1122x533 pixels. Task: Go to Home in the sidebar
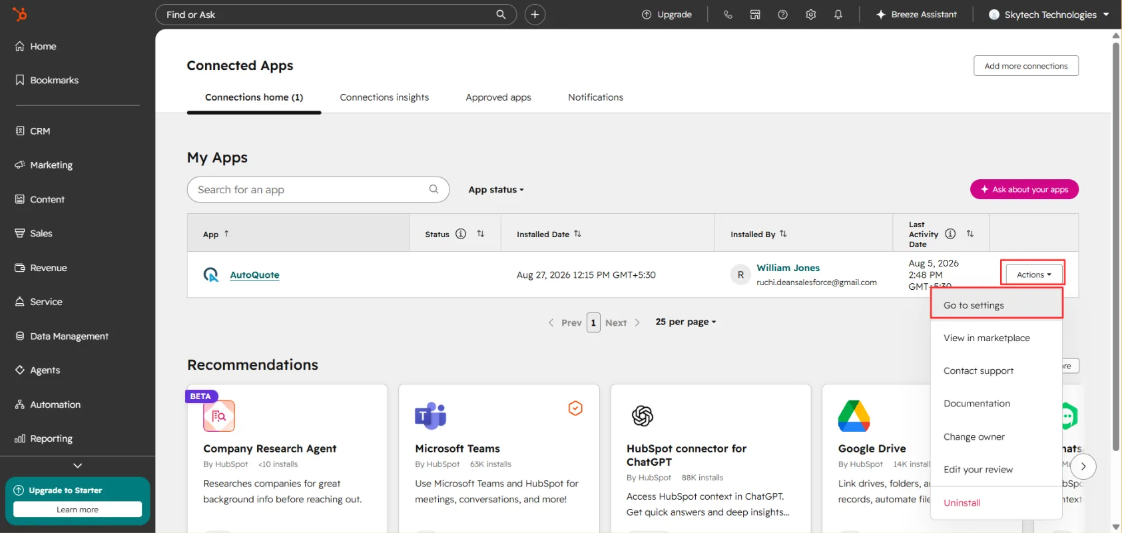click(x=36, y=46)
